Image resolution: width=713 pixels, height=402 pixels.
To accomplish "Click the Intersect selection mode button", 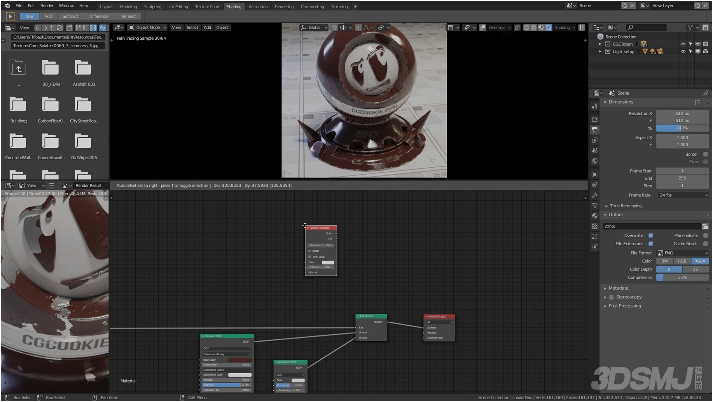I will 128,16.
